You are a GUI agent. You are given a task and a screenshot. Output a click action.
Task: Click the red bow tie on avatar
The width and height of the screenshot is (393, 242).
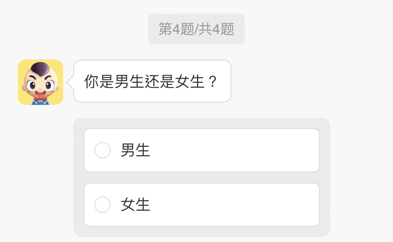(40, 98)
